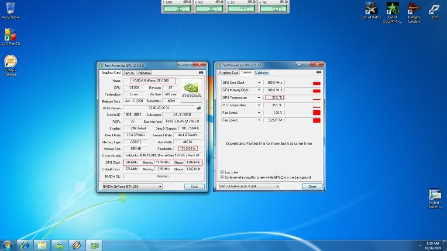The height and width of the screenshot is (251, 447).
Task: Launch AVG Free 9.0 from desktop
Action: (10, 37)
